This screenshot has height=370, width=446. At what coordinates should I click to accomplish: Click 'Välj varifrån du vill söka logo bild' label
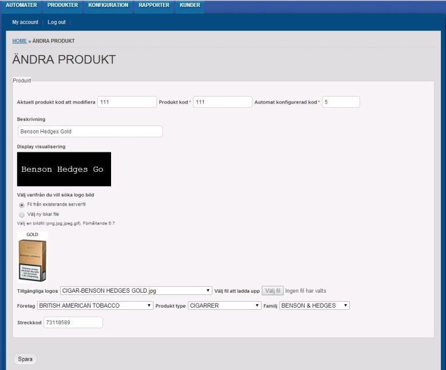click(x=56, y=195)
